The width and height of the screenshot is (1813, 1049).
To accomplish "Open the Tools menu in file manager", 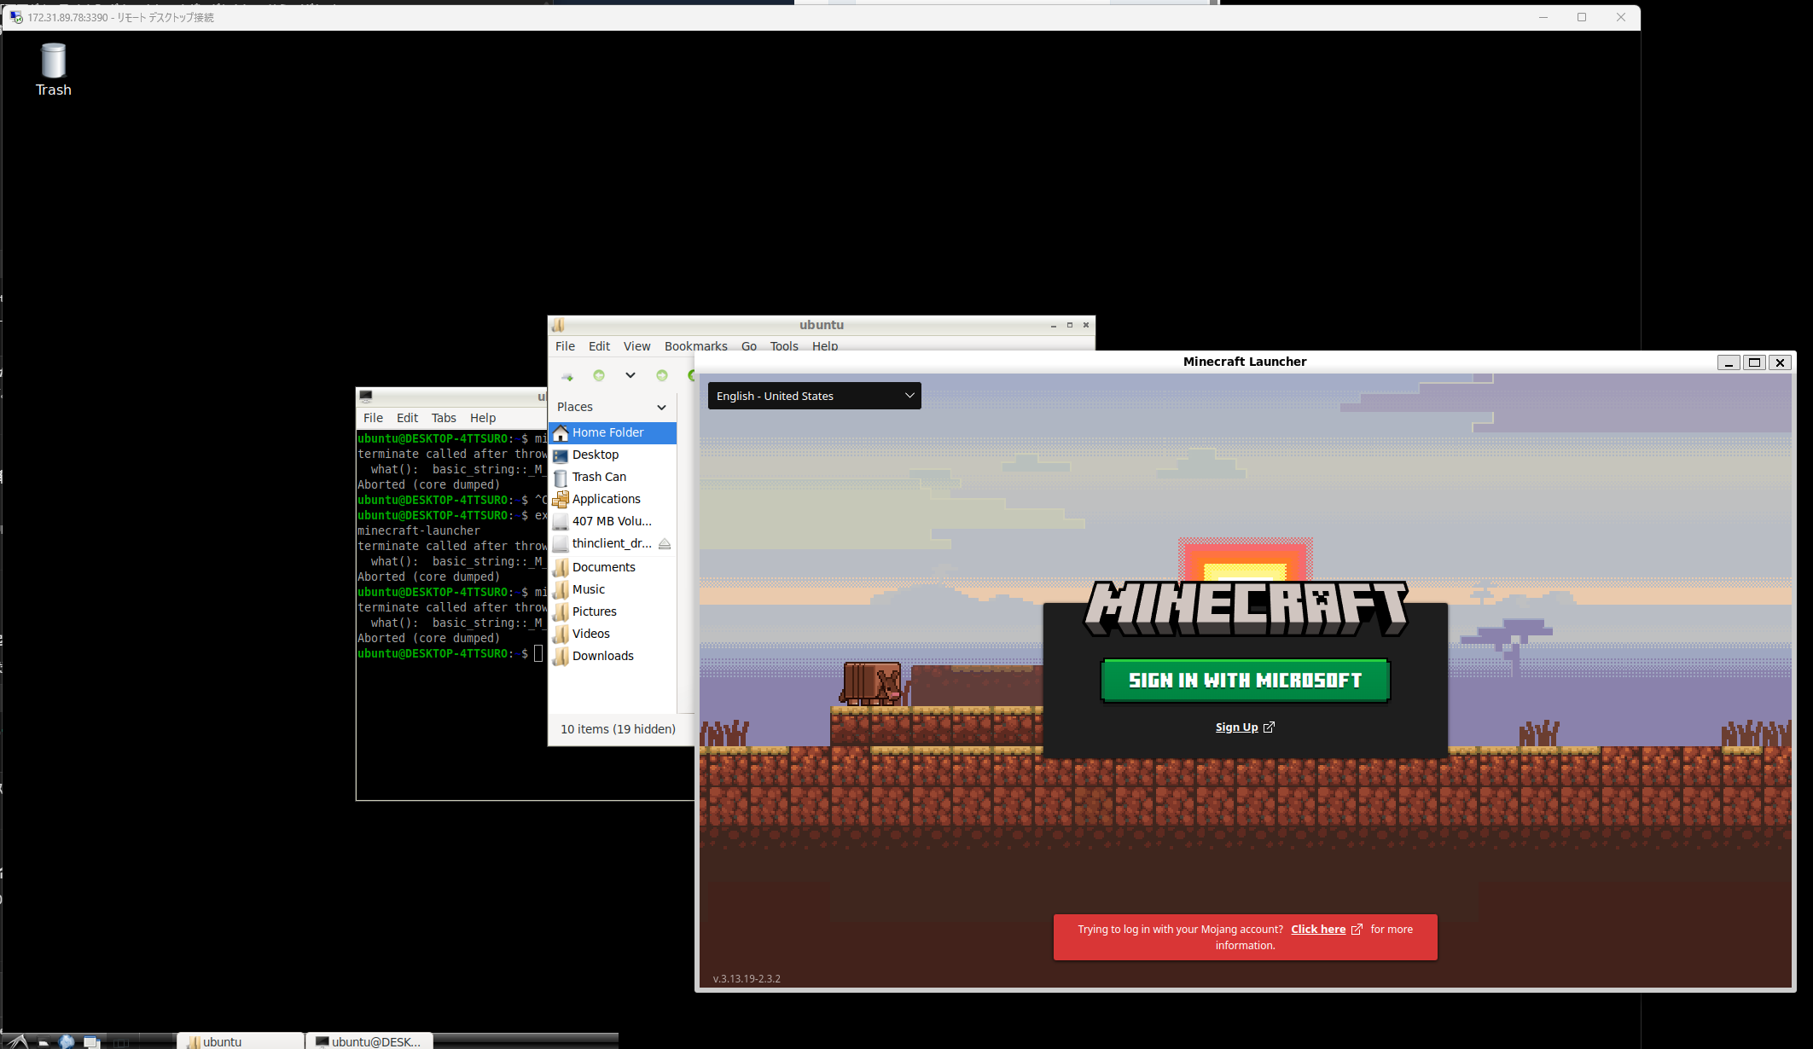I will coord(784,346).
